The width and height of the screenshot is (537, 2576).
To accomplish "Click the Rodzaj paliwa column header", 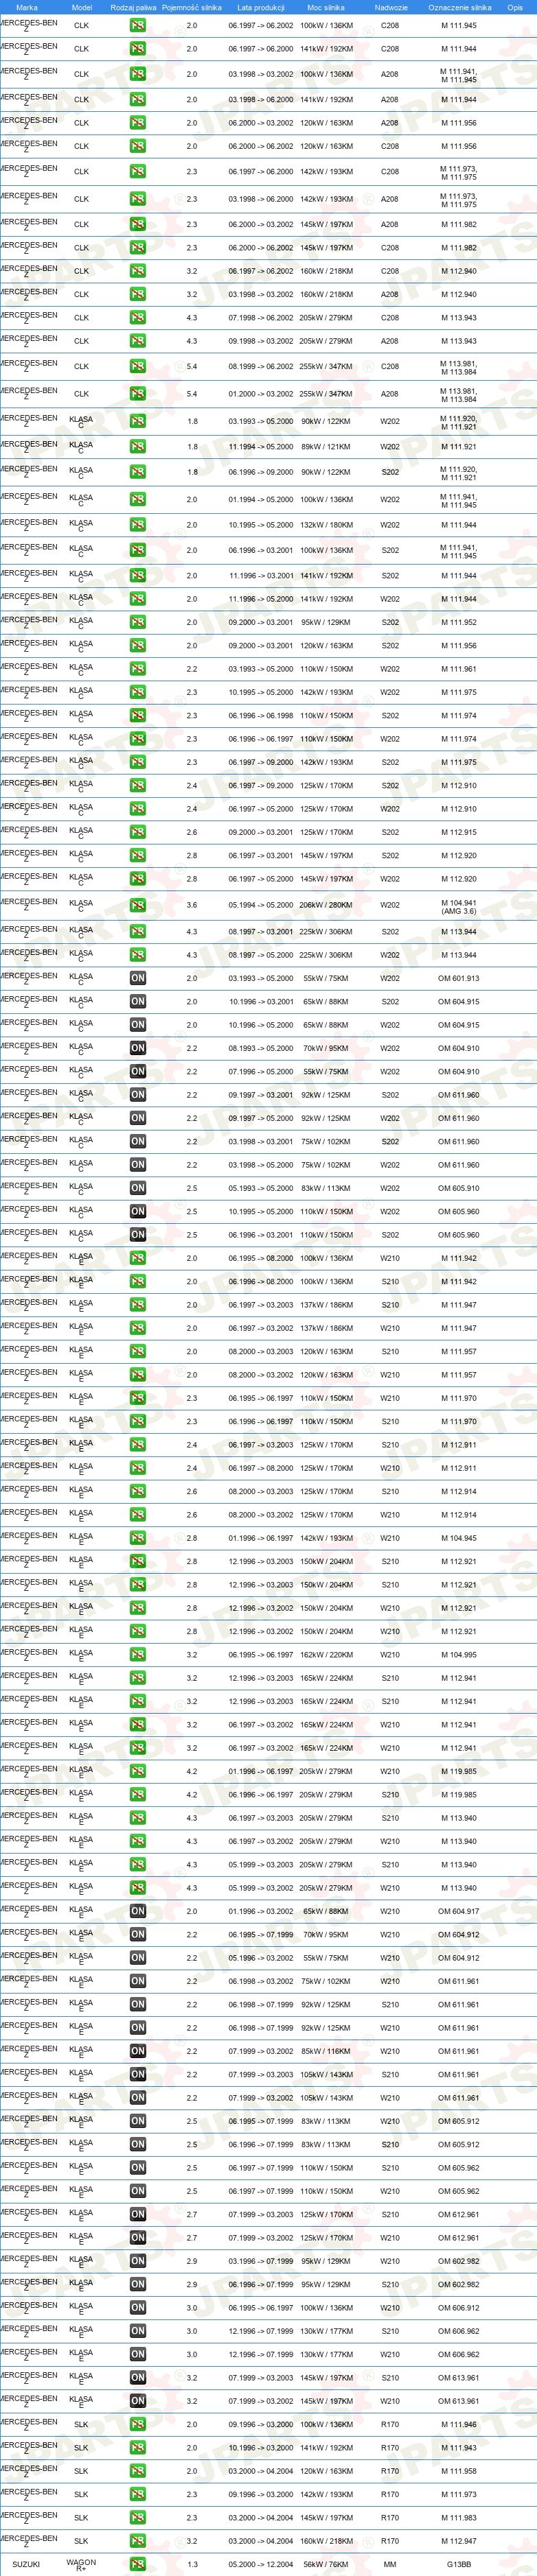I will [133, 7].
